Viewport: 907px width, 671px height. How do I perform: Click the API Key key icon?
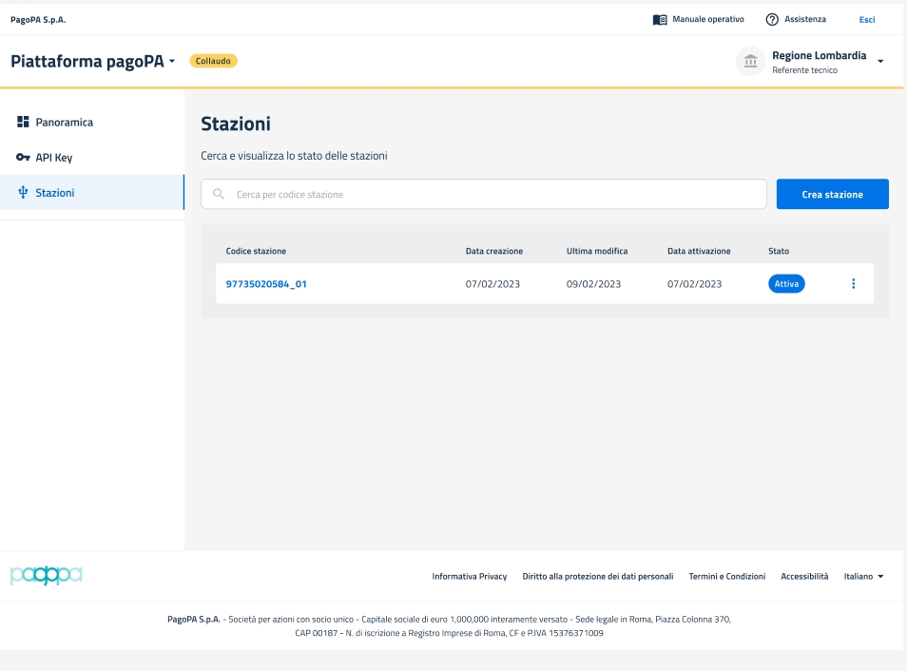pos(24,158)
